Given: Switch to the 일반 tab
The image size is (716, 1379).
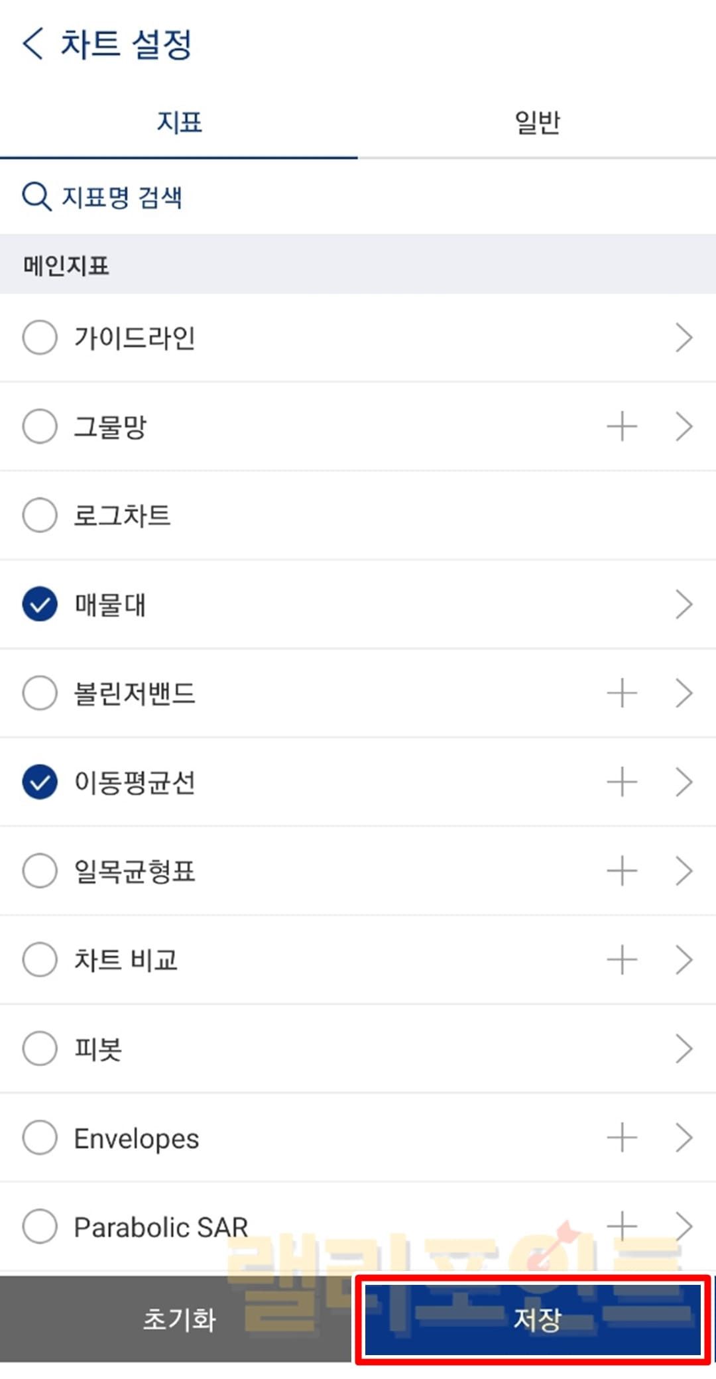Looking at the screenshot, I should (537, 123).
